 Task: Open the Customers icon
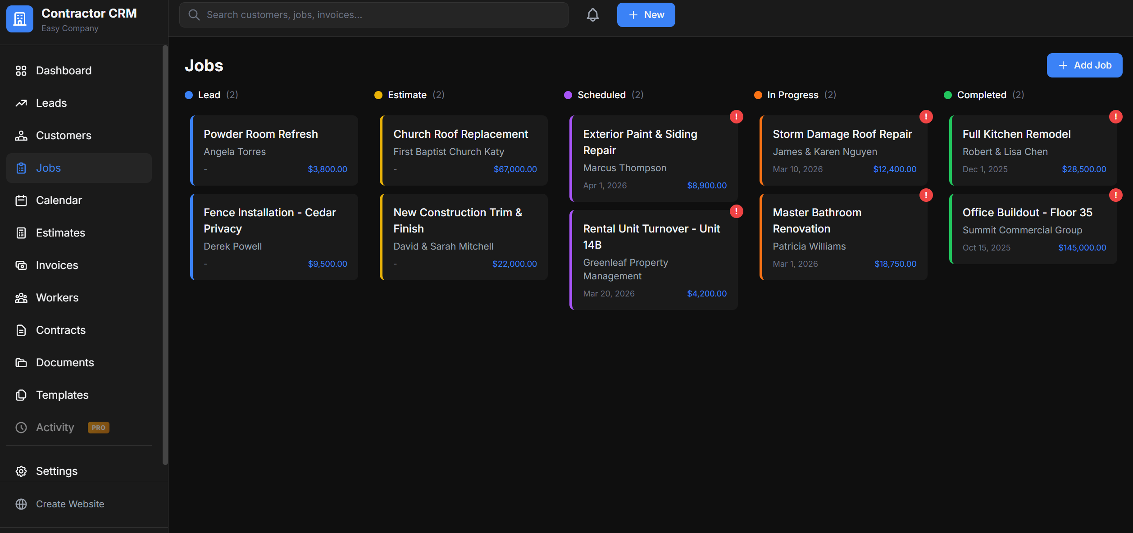pyautogui.click(x=21, y=135)
